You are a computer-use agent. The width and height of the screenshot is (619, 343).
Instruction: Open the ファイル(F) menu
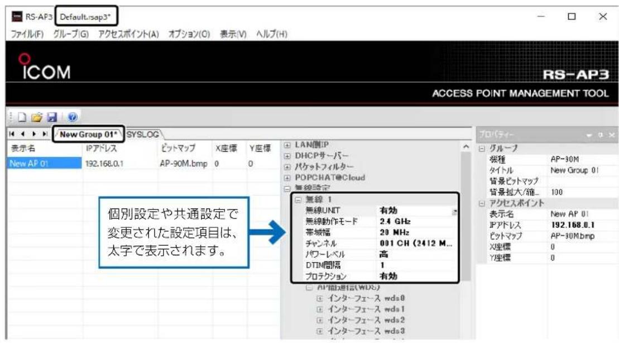click(27, 34)
